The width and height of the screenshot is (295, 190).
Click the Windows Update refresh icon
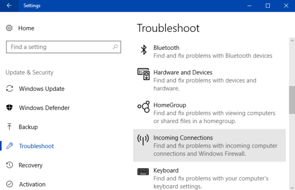coord(10,88)
